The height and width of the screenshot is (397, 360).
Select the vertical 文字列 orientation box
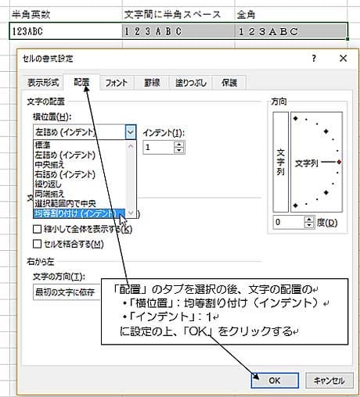pos(281,162)
